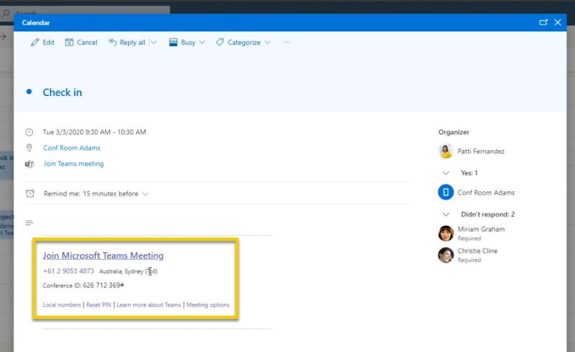This screenshot has height=352, width=575.
Task: Click the Conference ID 626 712 369# text
Action: click(x=84, y=285)
